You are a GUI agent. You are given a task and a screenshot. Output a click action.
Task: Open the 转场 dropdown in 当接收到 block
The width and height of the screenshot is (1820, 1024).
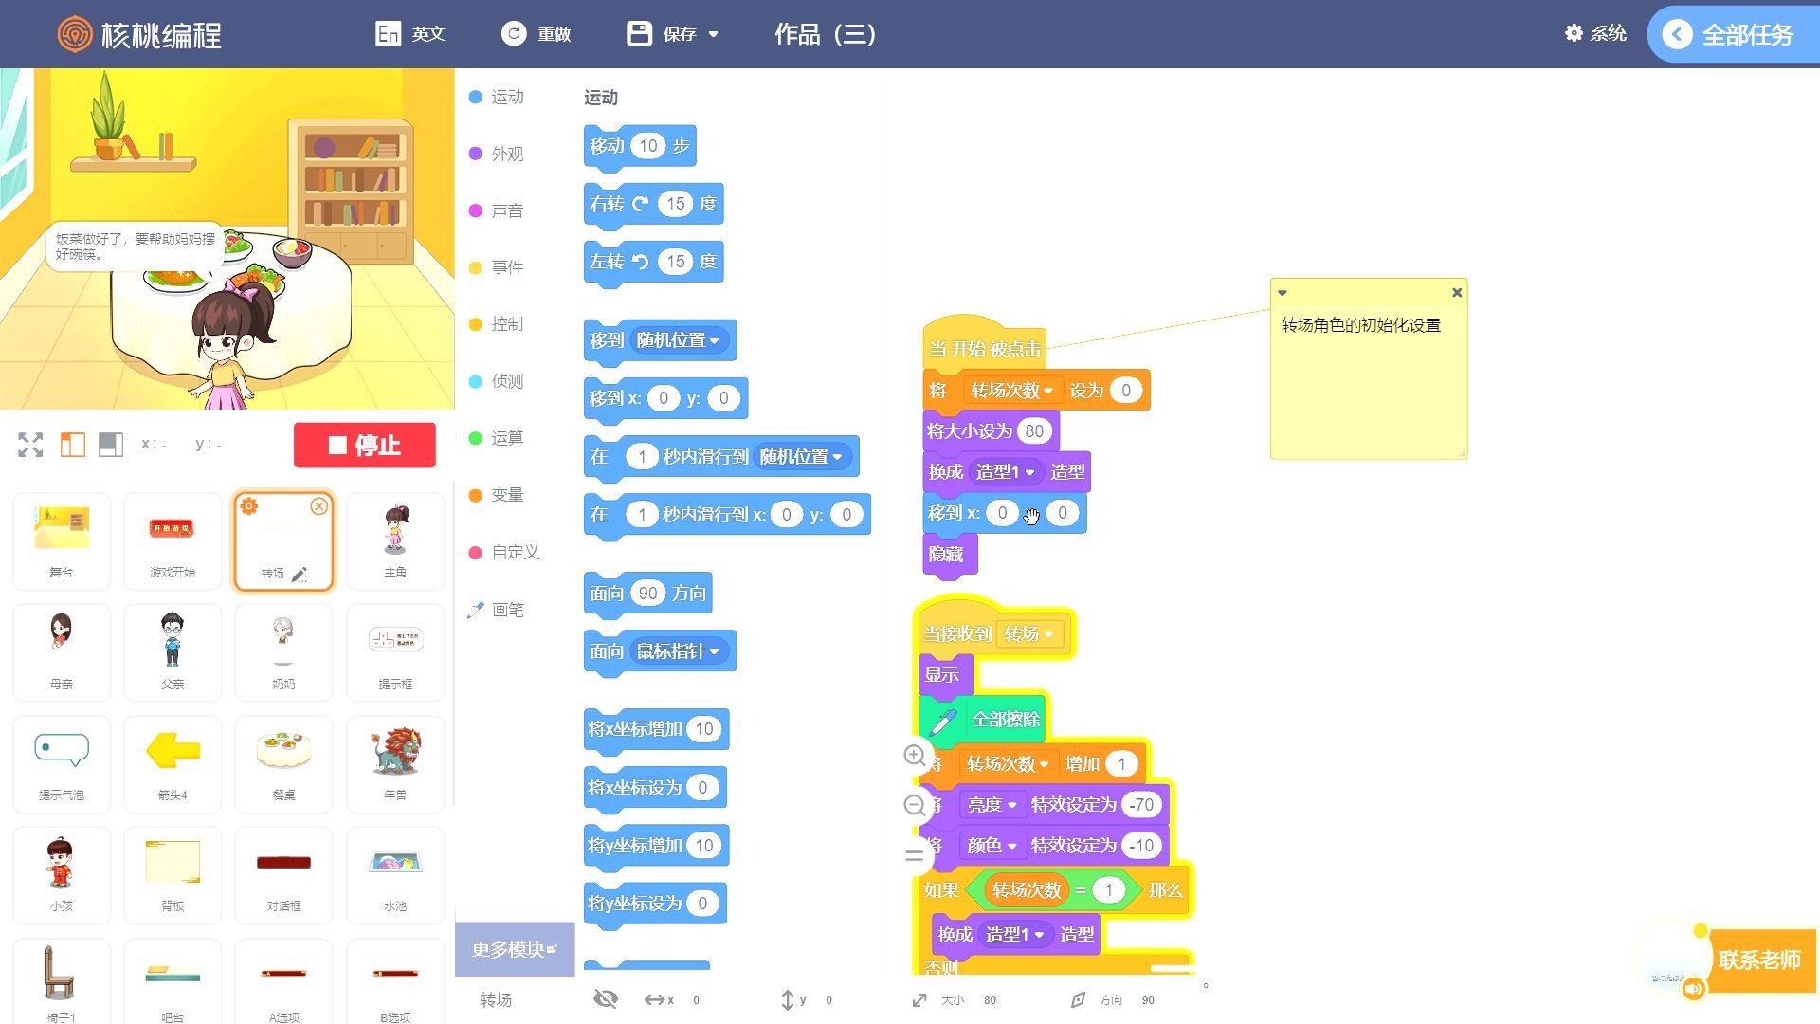(1031, 633)
